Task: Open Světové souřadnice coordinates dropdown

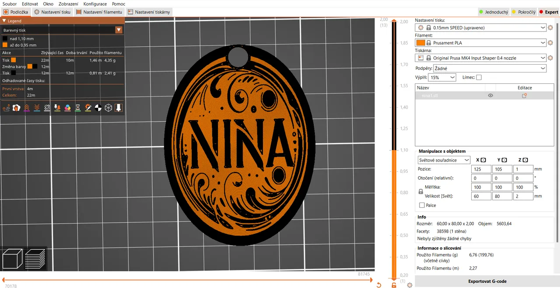Action: coord(444,160)
